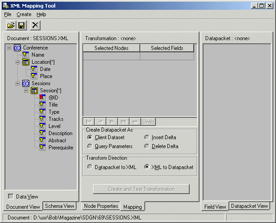Collapse the Conference tree node
The width and height of the screenshot is (276, 223).
click(9, 48)
